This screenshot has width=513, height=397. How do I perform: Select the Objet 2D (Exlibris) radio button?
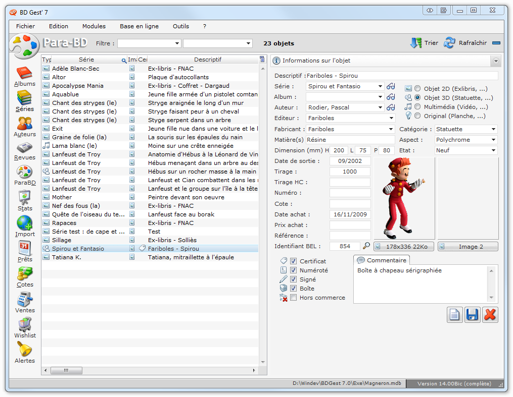click(417, 88)
